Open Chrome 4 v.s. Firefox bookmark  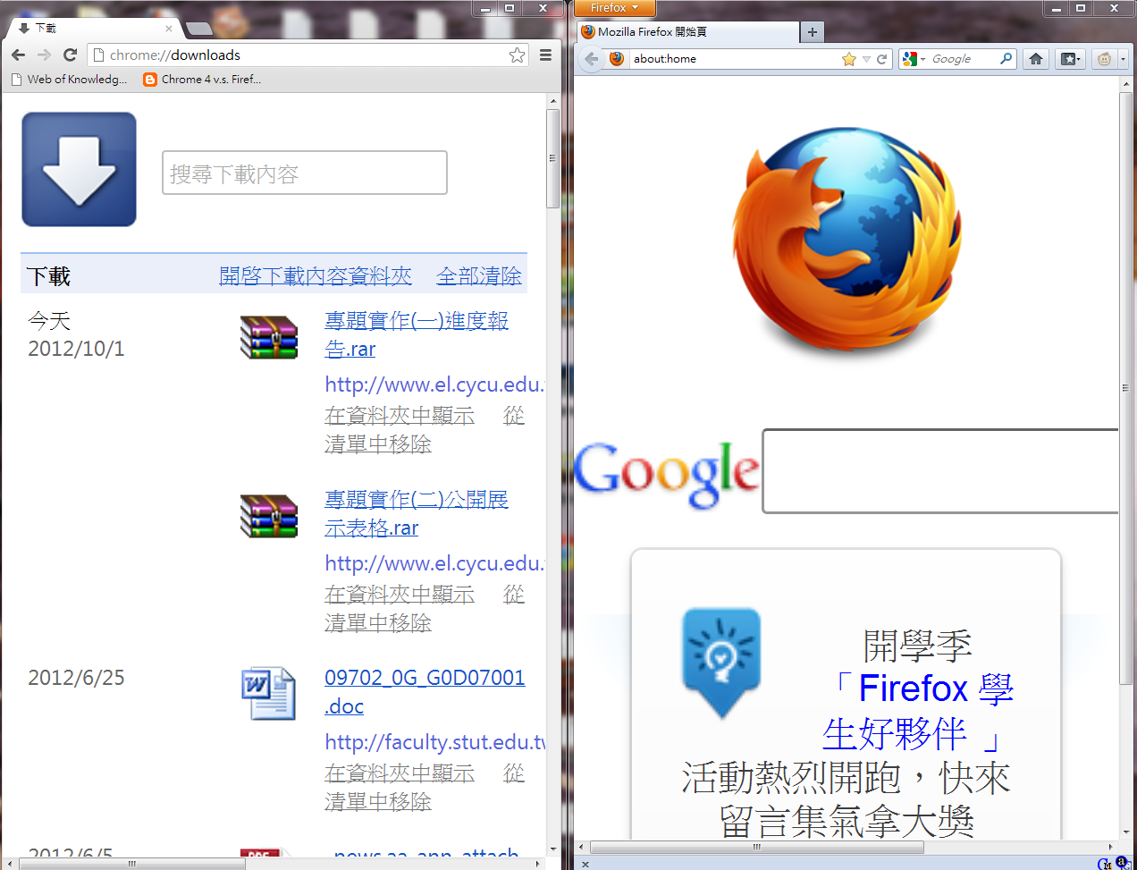point(202,80)
